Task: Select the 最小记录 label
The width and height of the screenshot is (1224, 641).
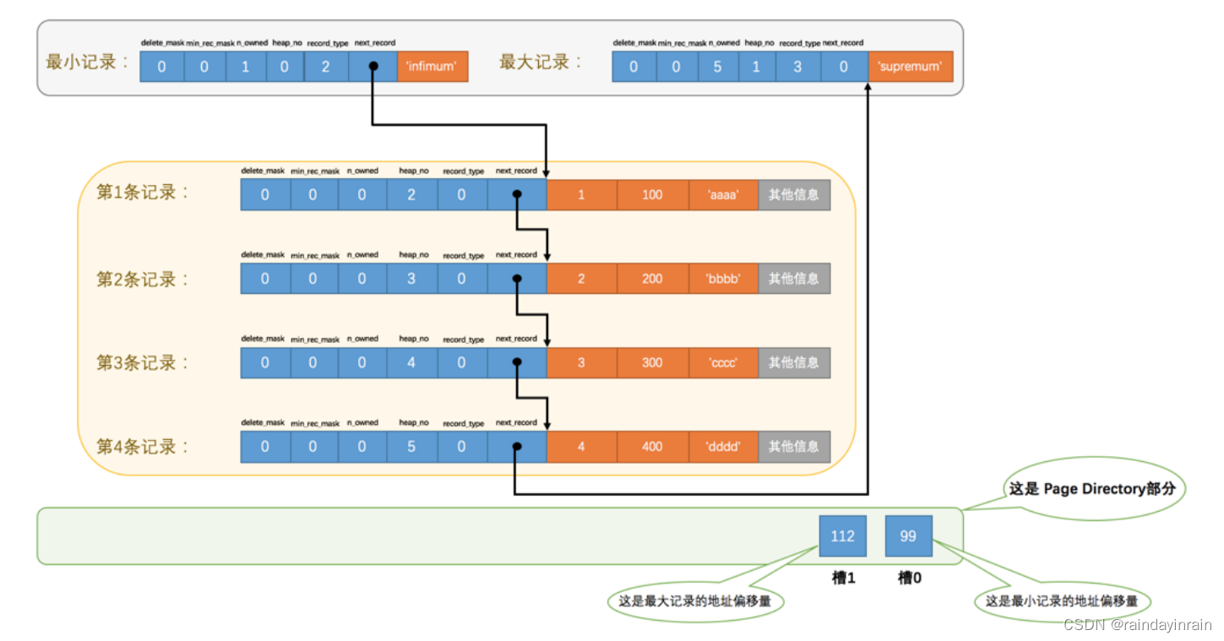Action: pos(86,62)
